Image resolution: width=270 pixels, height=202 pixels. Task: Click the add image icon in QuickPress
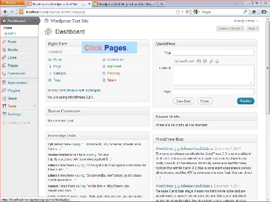pyautogui.click(x=199, y=61)
